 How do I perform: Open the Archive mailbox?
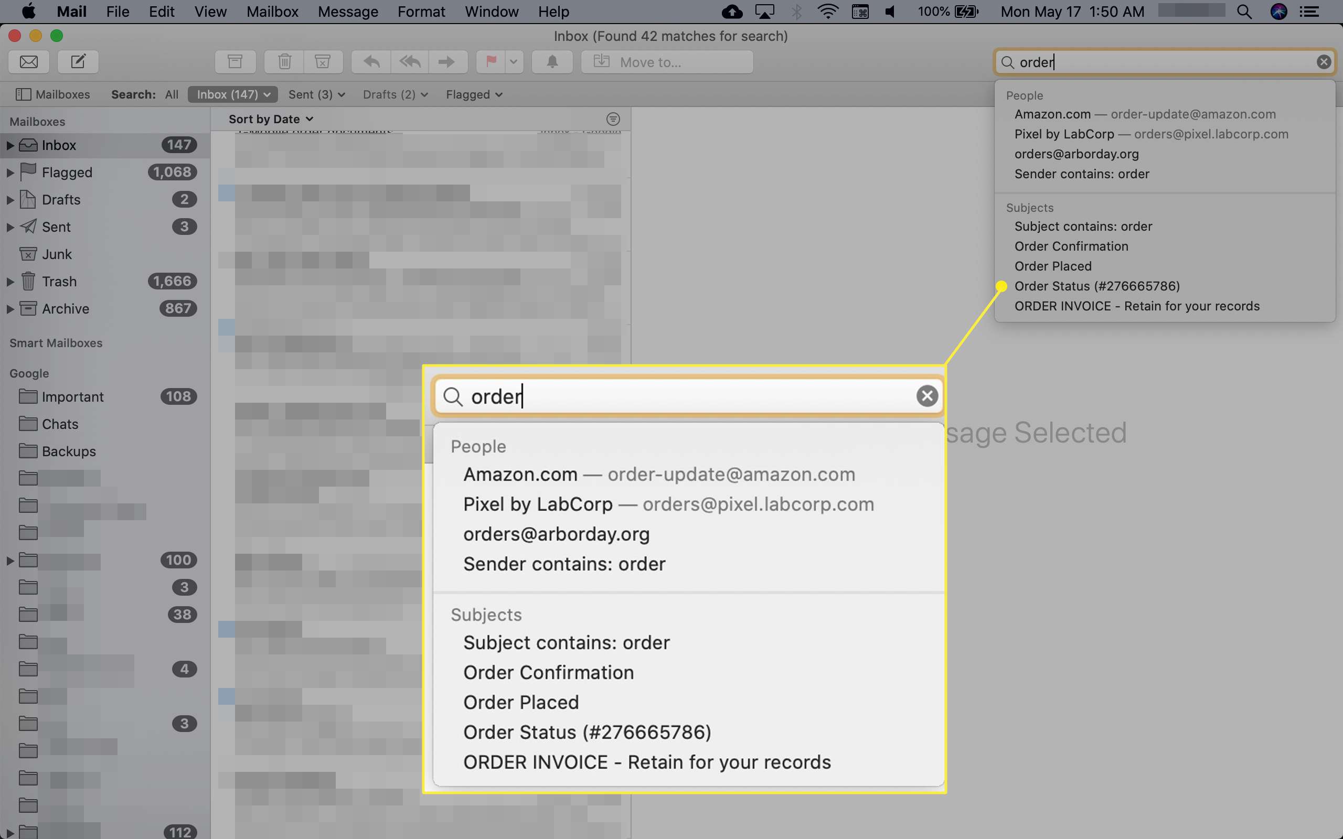105,308
